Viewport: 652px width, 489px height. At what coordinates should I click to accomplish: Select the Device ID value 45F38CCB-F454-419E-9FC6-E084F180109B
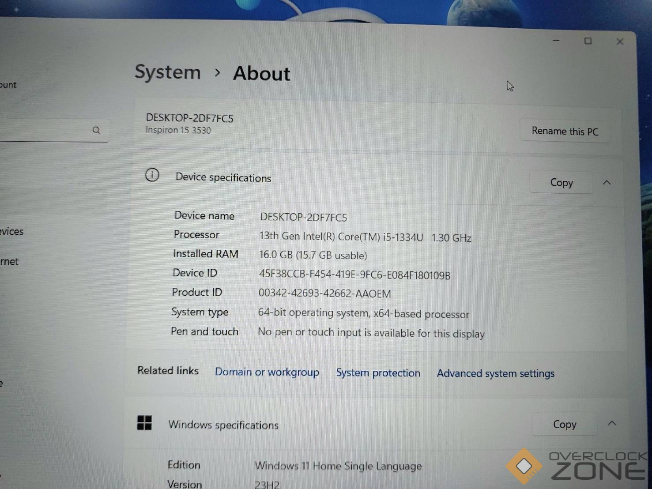(x=354, y=275)
